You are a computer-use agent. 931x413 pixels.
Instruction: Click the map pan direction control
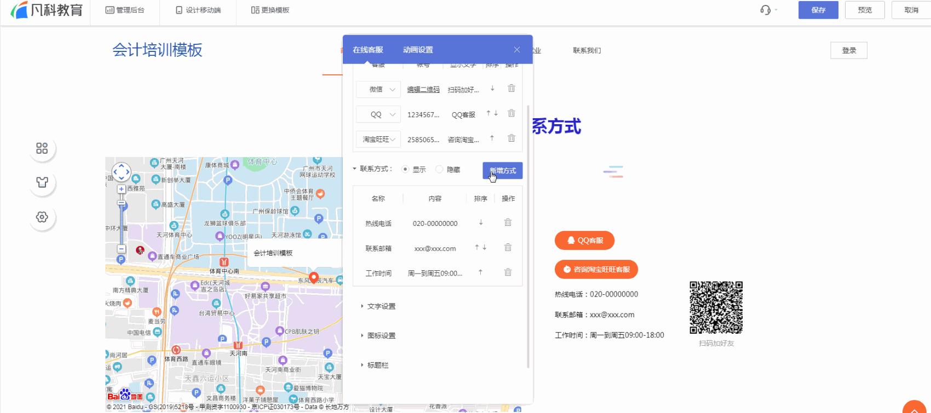[122, 172]
